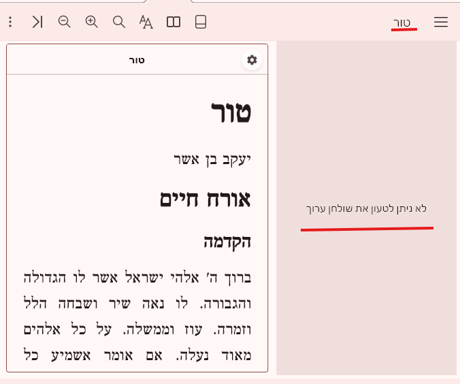
Task: Zoom in with the plus magnifier
Action: tap(92, 22)
